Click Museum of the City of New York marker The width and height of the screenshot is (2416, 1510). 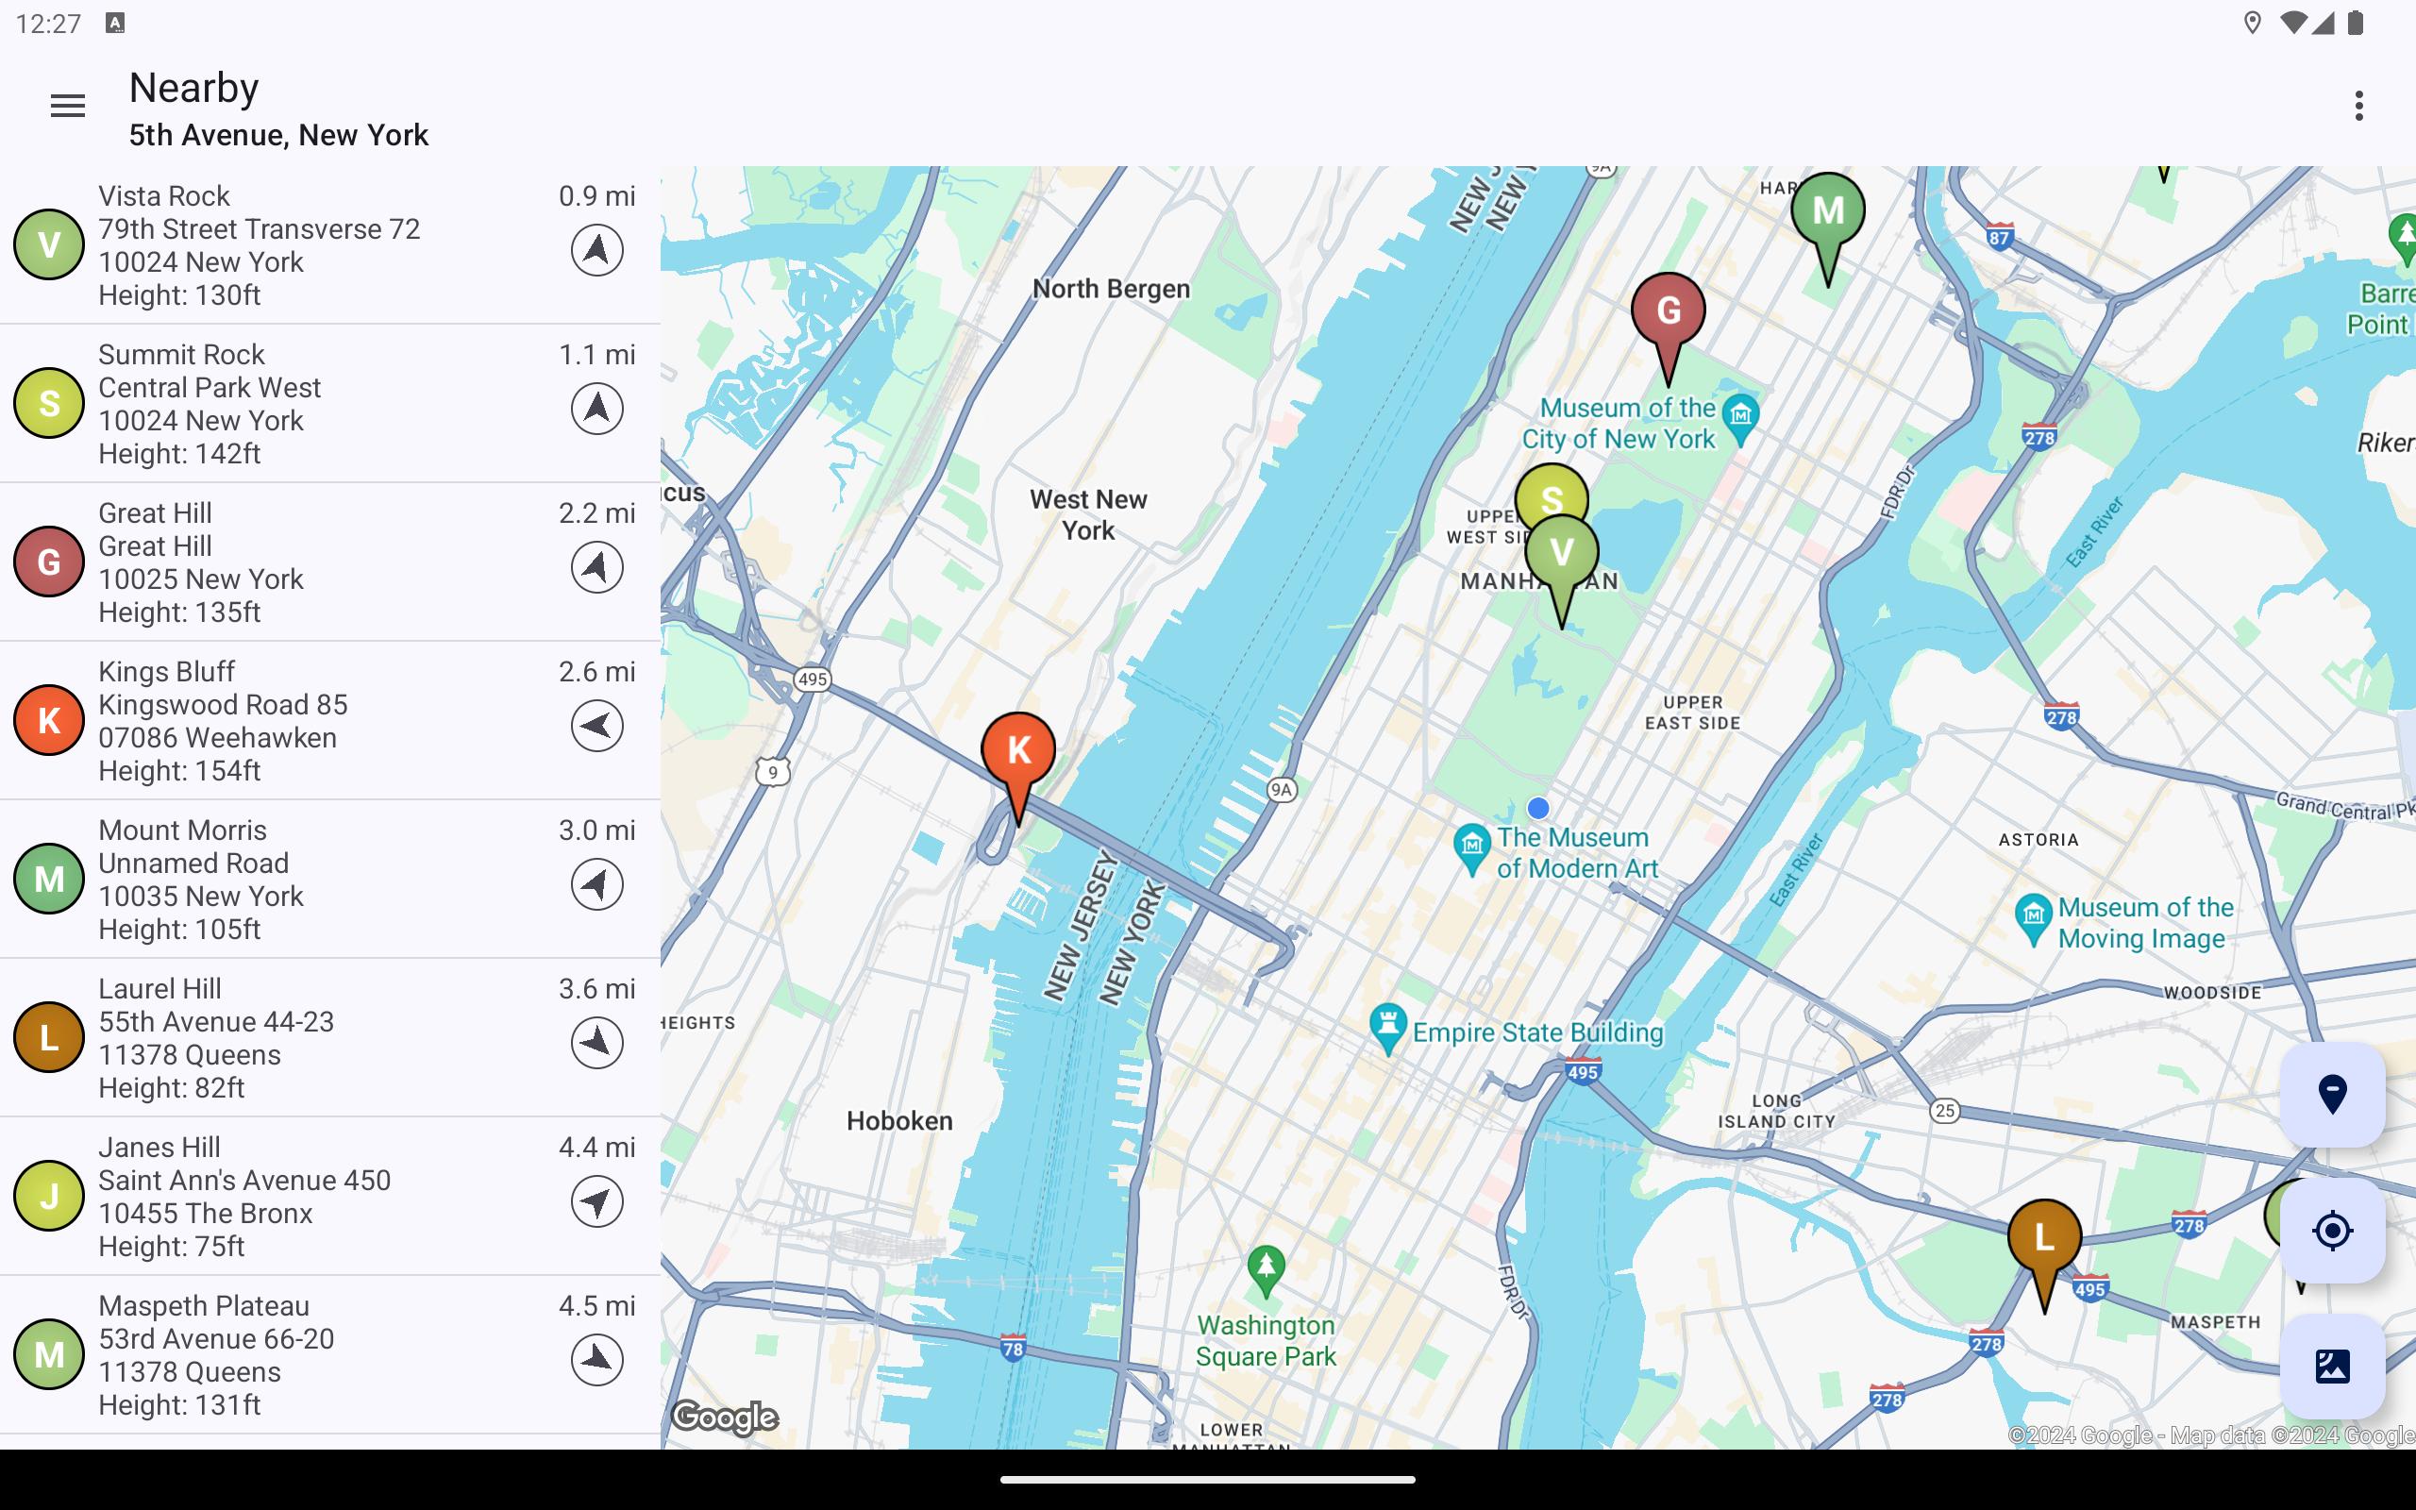tap(1741, 419)
